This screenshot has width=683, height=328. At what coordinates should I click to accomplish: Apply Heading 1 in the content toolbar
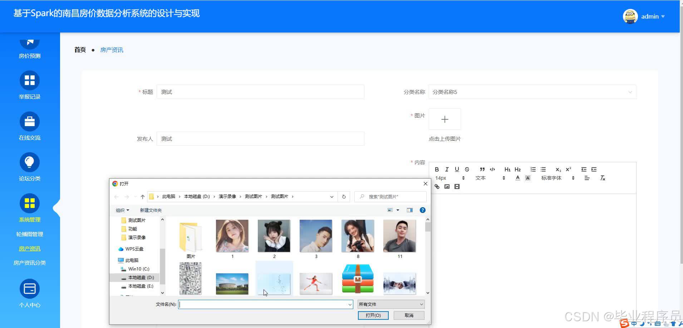tap(507, 169)
